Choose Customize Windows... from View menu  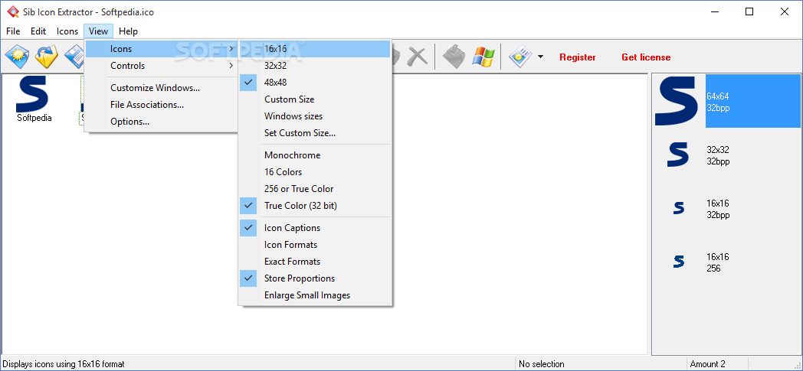click(x=162, y=88)
